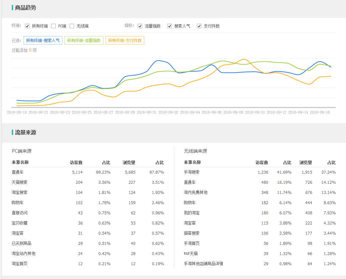Click the 还能添加 0 项 hint text

(x=24, y=50)
